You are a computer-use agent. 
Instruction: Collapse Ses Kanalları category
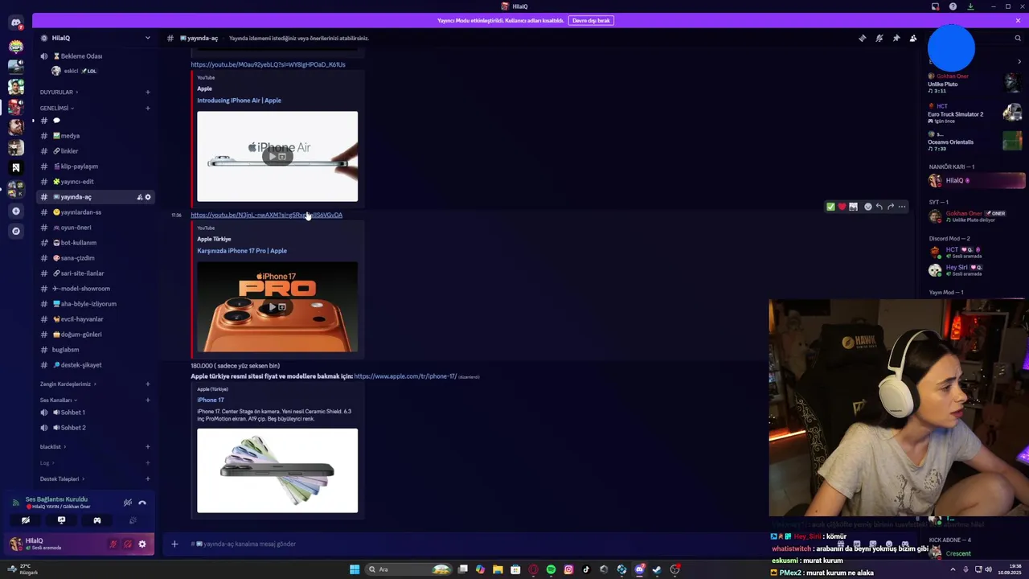pyautogui.click(x=59, y=400)
